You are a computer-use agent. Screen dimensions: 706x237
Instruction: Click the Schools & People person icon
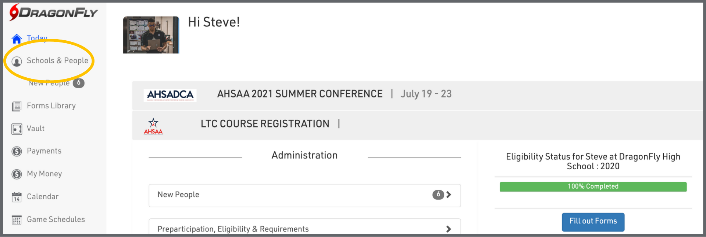point(17,61)
